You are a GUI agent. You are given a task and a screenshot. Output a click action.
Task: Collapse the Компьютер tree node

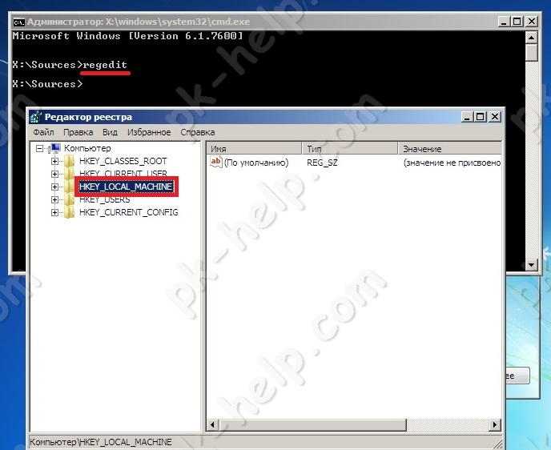pyautogui.click(x=40, y=149)
